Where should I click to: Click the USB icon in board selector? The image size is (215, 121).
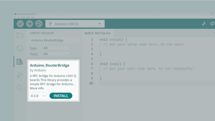(50, 24)
